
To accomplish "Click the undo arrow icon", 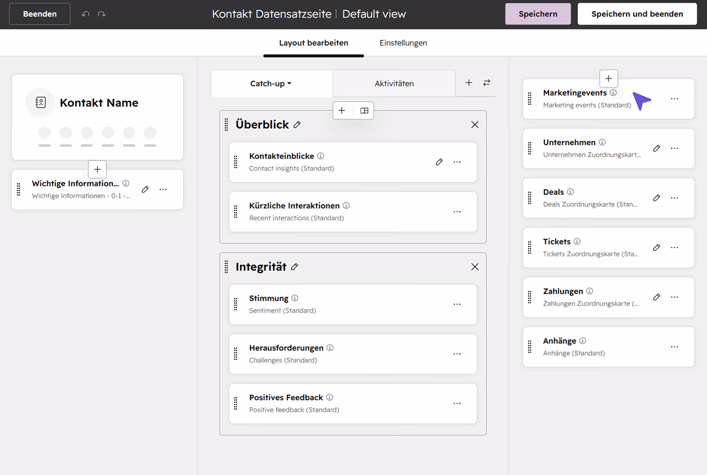I will click(86, 14).
